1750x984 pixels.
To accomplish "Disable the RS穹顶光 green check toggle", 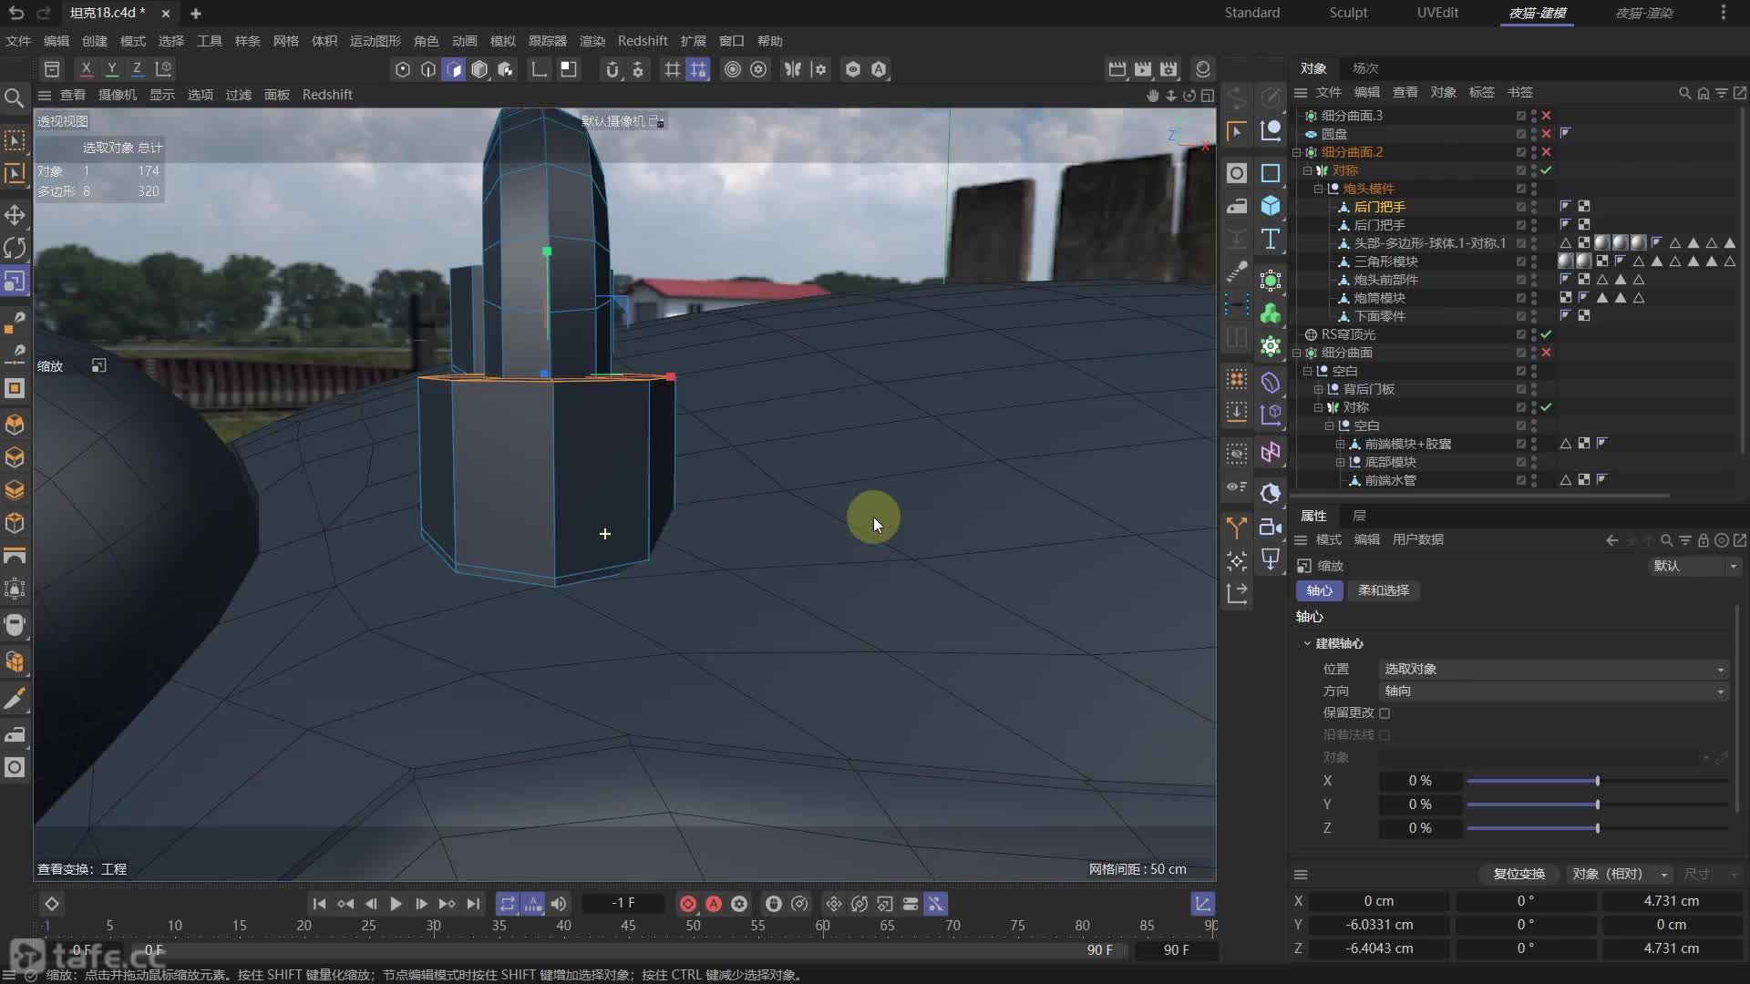I will pos(1547,334).
